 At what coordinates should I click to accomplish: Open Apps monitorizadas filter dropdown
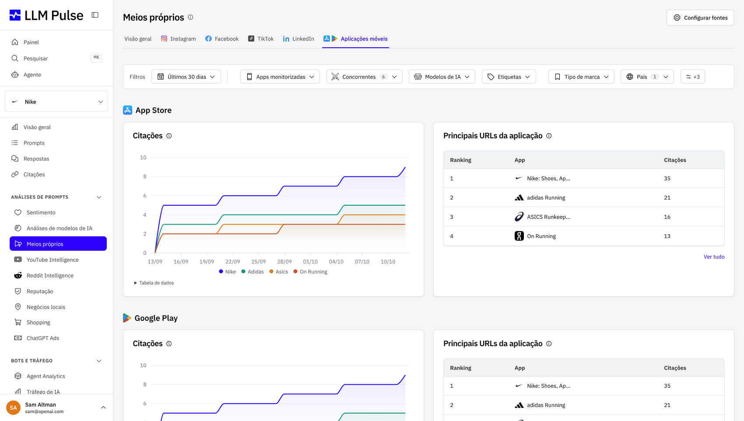pyautogui.click(x=280, y=77)
